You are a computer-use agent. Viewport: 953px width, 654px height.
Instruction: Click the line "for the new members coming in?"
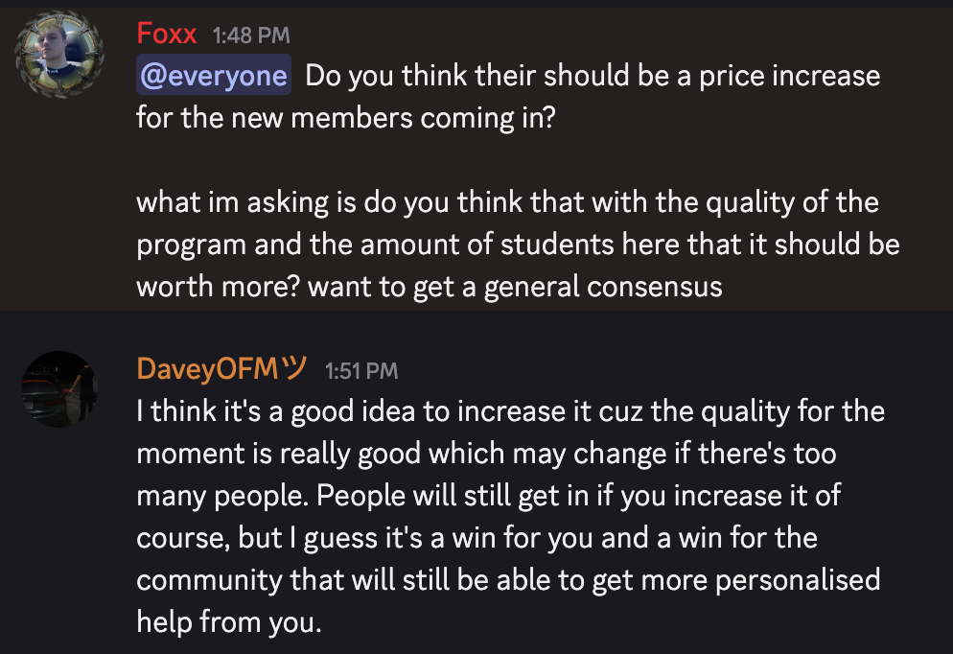(346, 119)
